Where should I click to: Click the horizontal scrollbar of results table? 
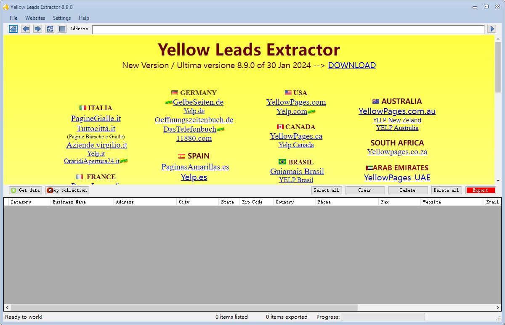coord(184,308)
